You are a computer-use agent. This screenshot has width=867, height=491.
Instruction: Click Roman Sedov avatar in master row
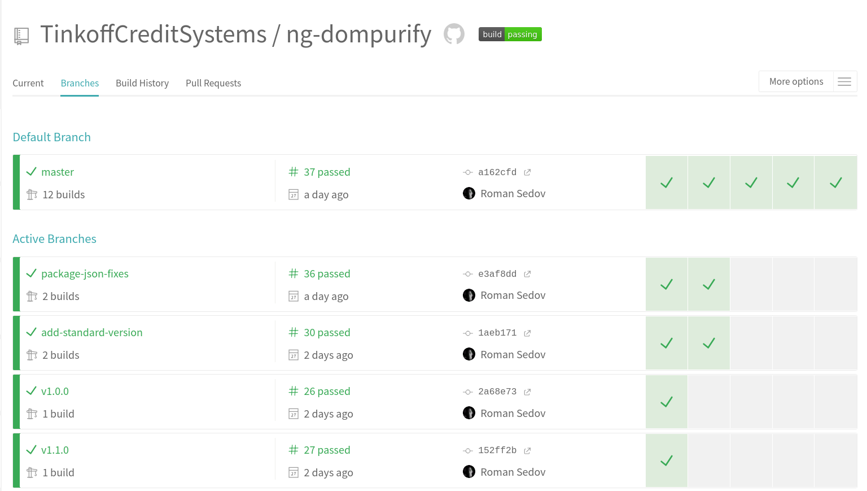click(469, 193)
